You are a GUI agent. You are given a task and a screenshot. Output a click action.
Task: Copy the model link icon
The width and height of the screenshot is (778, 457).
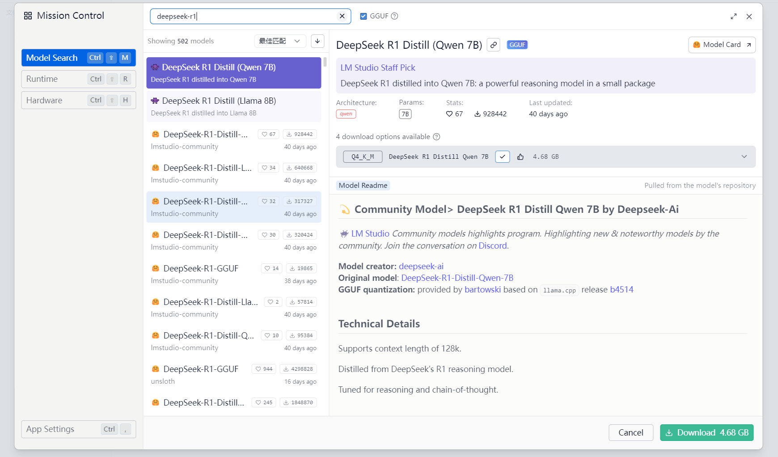(493, 45)
